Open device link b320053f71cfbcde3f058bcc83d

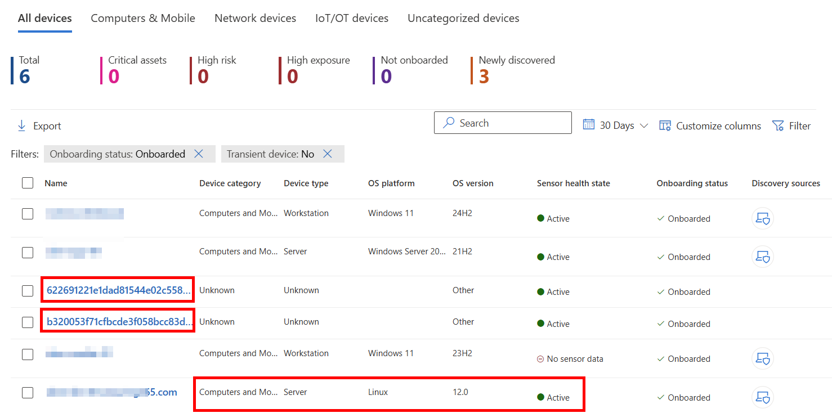(x=119, y=322)
